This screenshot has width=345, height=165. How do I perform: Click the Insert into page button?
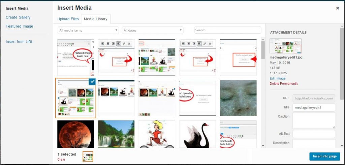coord(324,157)
